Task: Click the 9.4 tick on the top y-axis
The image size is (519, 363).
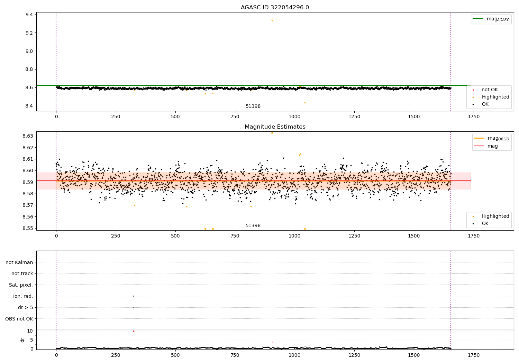Action: 29,15
